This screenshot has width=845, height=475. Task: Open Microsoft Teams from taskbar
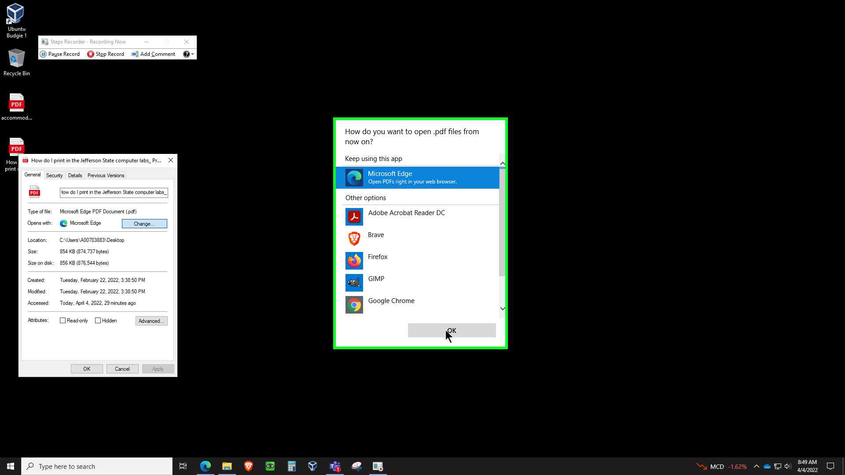click(x=335, y=466)
